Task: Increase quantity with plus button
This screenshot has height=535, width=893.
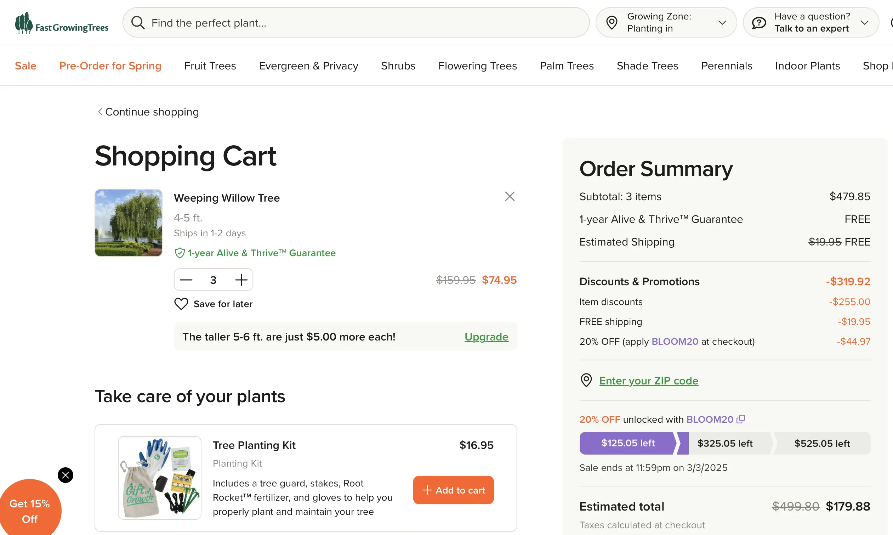Action: point(241,280)
